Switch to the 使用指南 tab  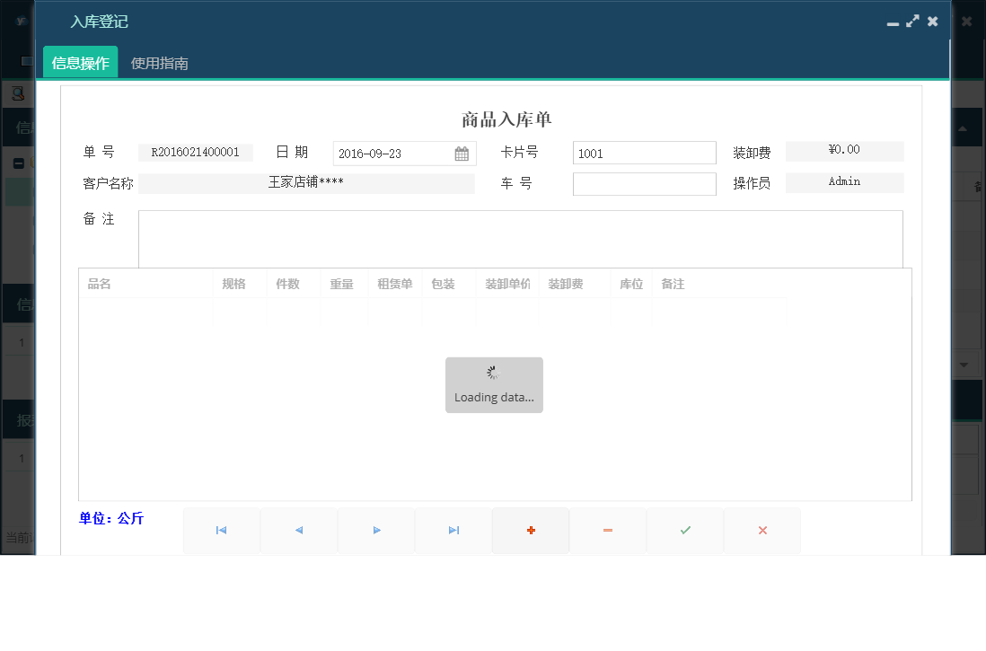[160, 62]
